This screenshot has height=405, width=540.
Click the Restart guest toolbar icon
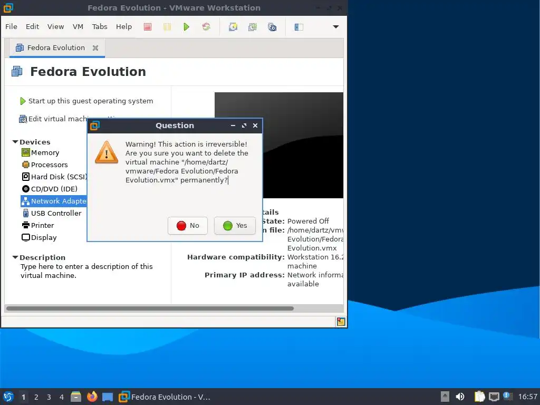[206, 27]
